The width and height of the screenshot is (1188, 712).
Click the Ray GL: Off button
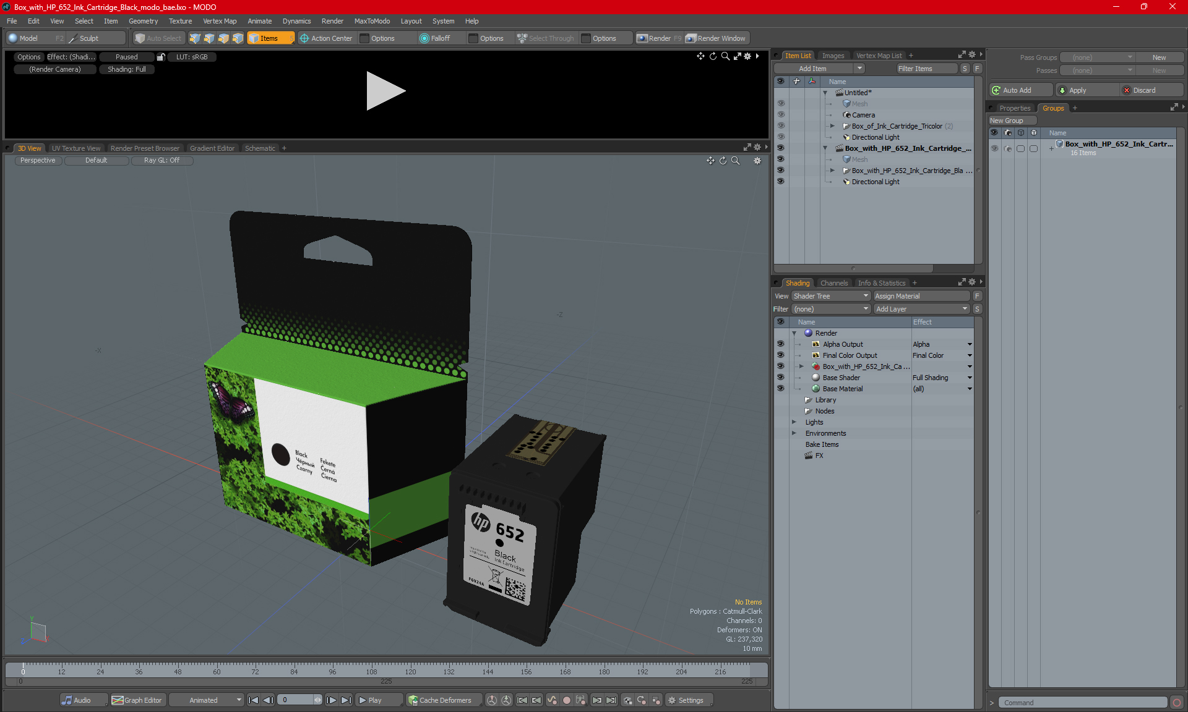coord(161,161)
